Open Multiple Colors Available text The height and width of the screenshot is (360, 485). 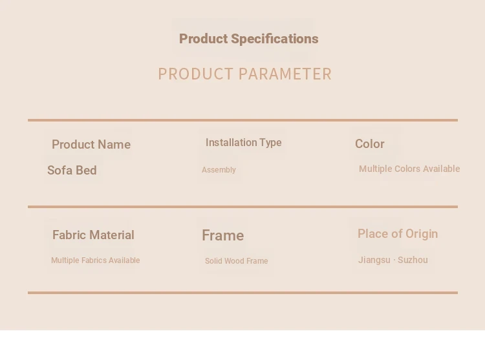pos(409,169)
